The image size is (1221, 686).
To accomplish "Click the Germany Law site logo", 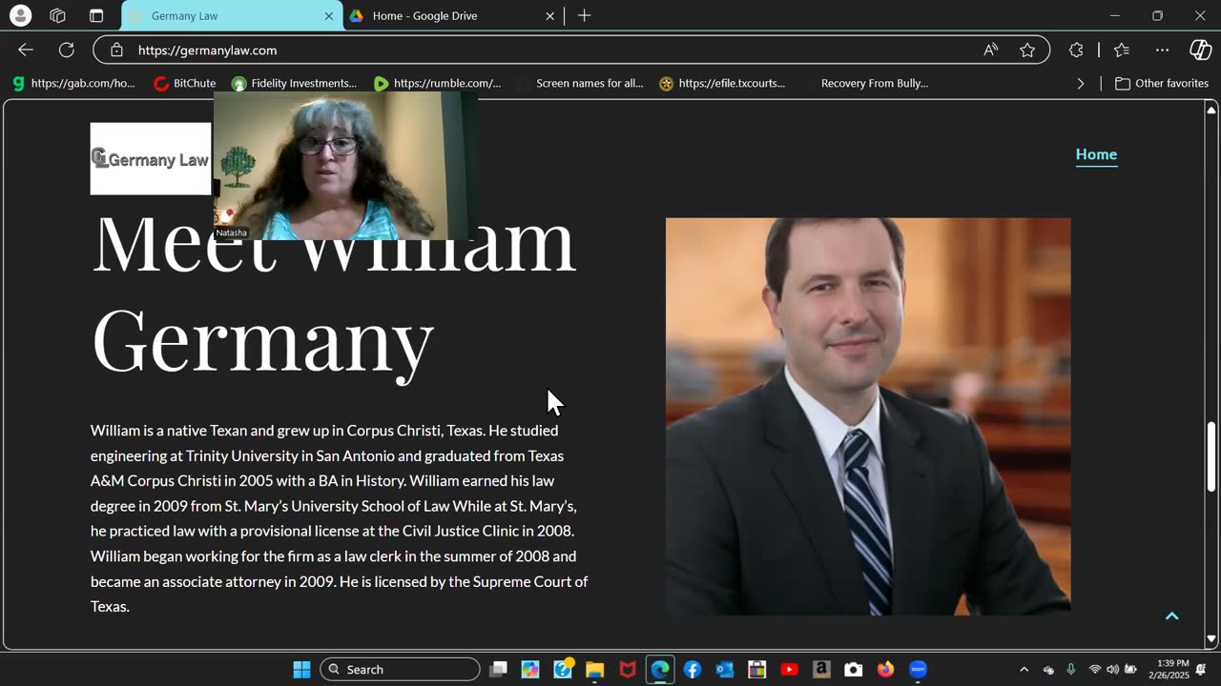I will [x=151, y=159].
